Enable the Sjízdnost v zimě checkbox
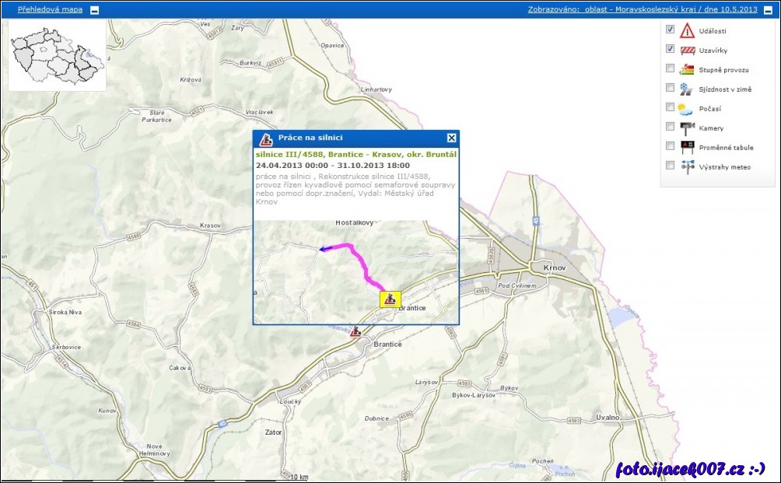 (670, 88)
